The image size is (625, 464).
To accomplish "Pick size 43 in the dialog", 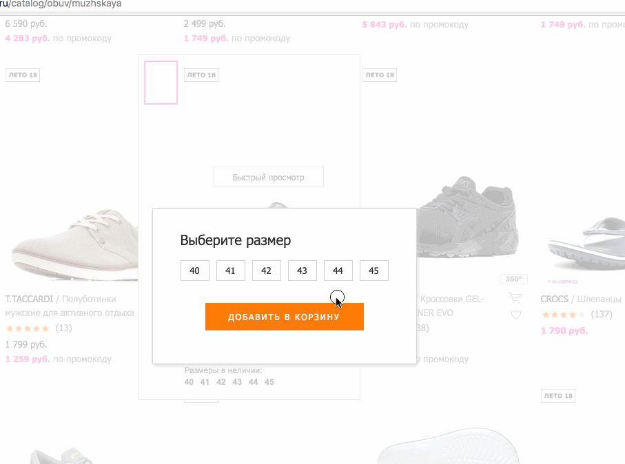I will (302, 271).
